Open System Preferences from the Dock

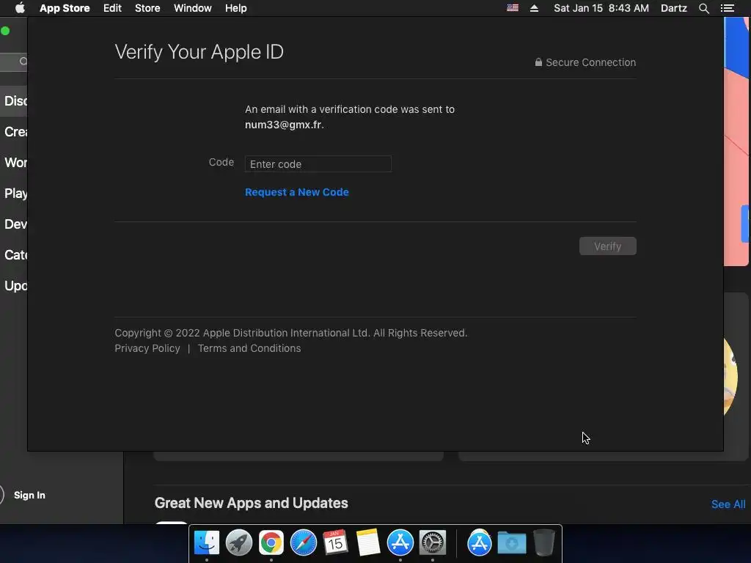[433, 543]
